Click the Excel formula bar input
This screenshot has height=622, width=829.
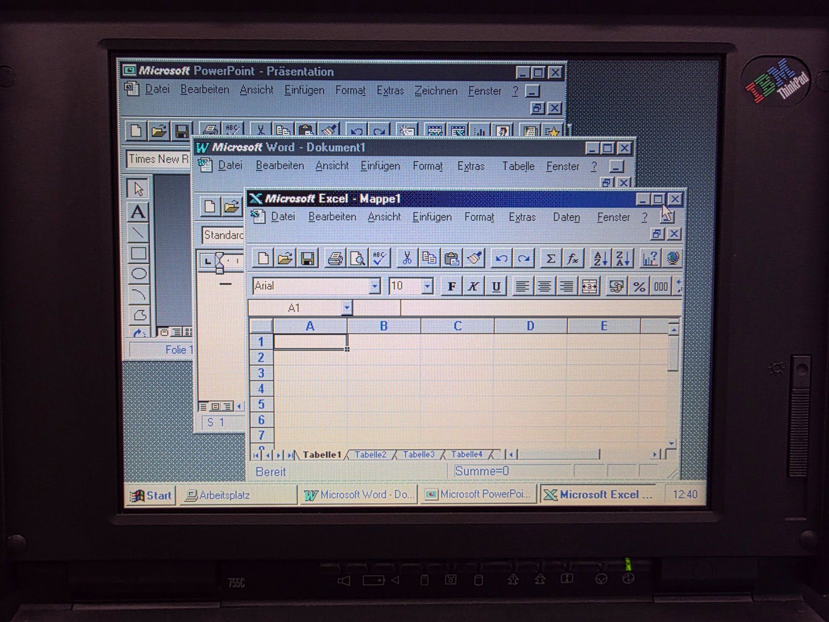541,308
